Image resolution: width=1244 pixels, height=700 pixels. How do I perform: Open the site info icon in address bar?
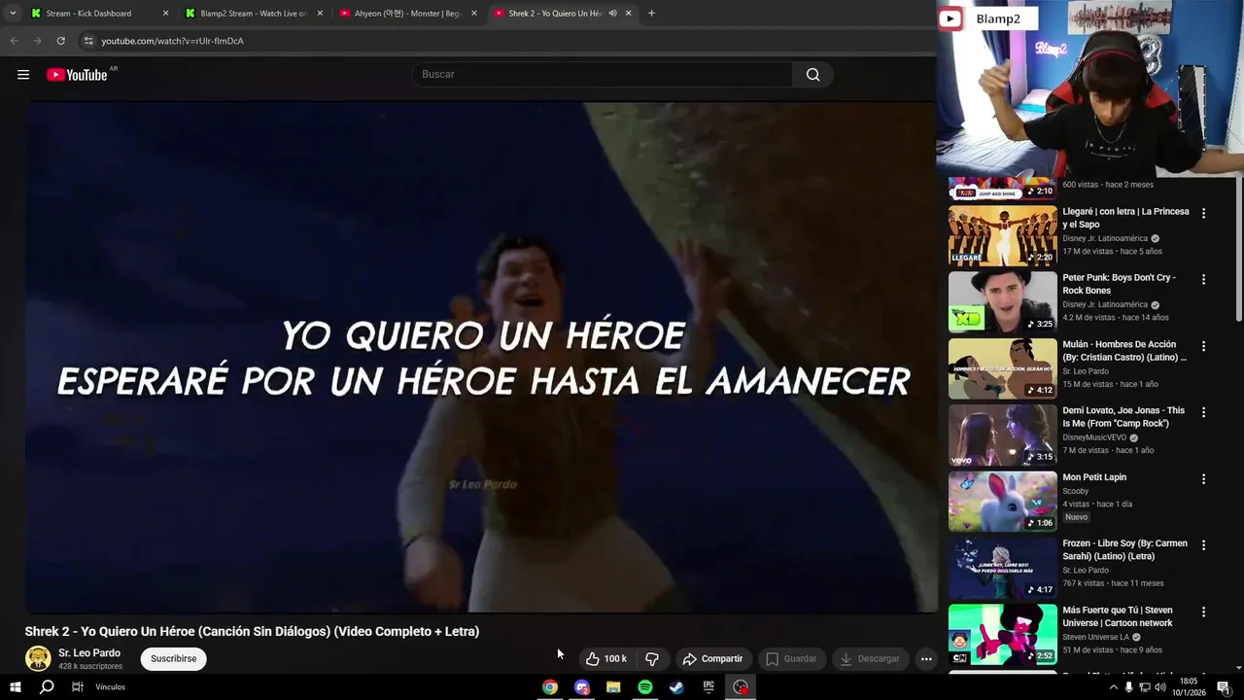pyautogui.click(x=88, y=41)
